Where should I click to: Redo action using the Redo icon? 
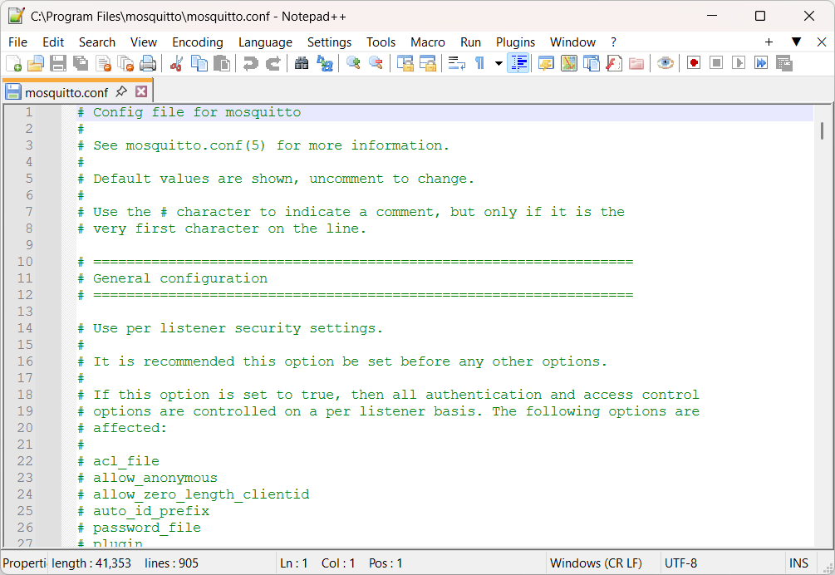point(273,63)
